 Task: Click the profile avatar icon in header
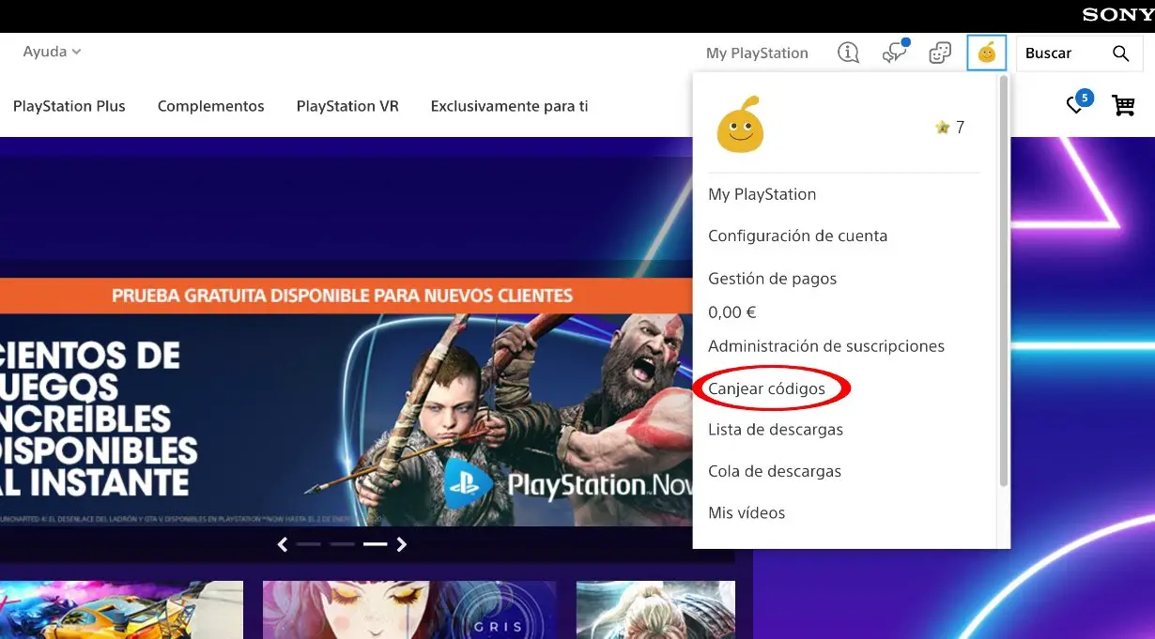986,53
